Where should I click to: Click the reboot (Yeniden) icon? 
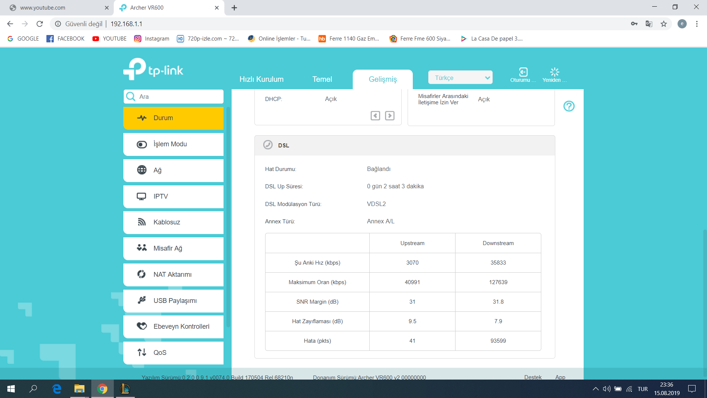pos(554,72)
